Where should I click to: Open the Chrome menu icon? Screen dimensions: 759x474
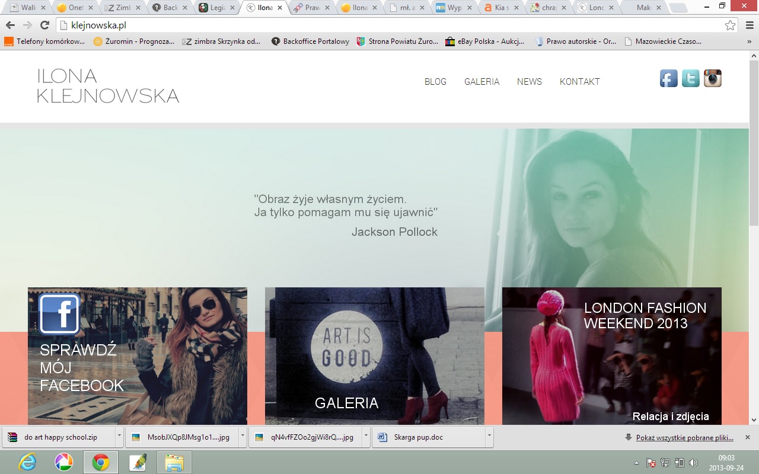tap(748, 25)
